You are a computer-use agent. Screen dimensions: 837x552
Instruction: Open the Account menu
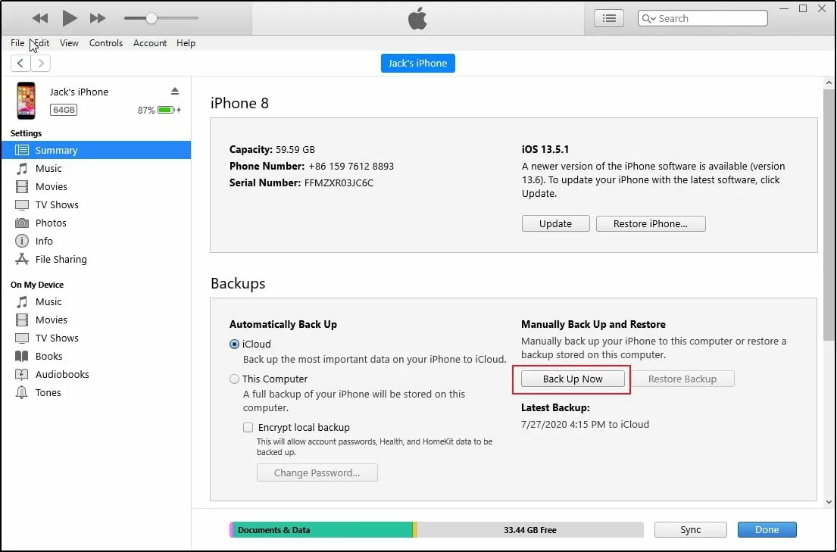(x=150, y=43)
